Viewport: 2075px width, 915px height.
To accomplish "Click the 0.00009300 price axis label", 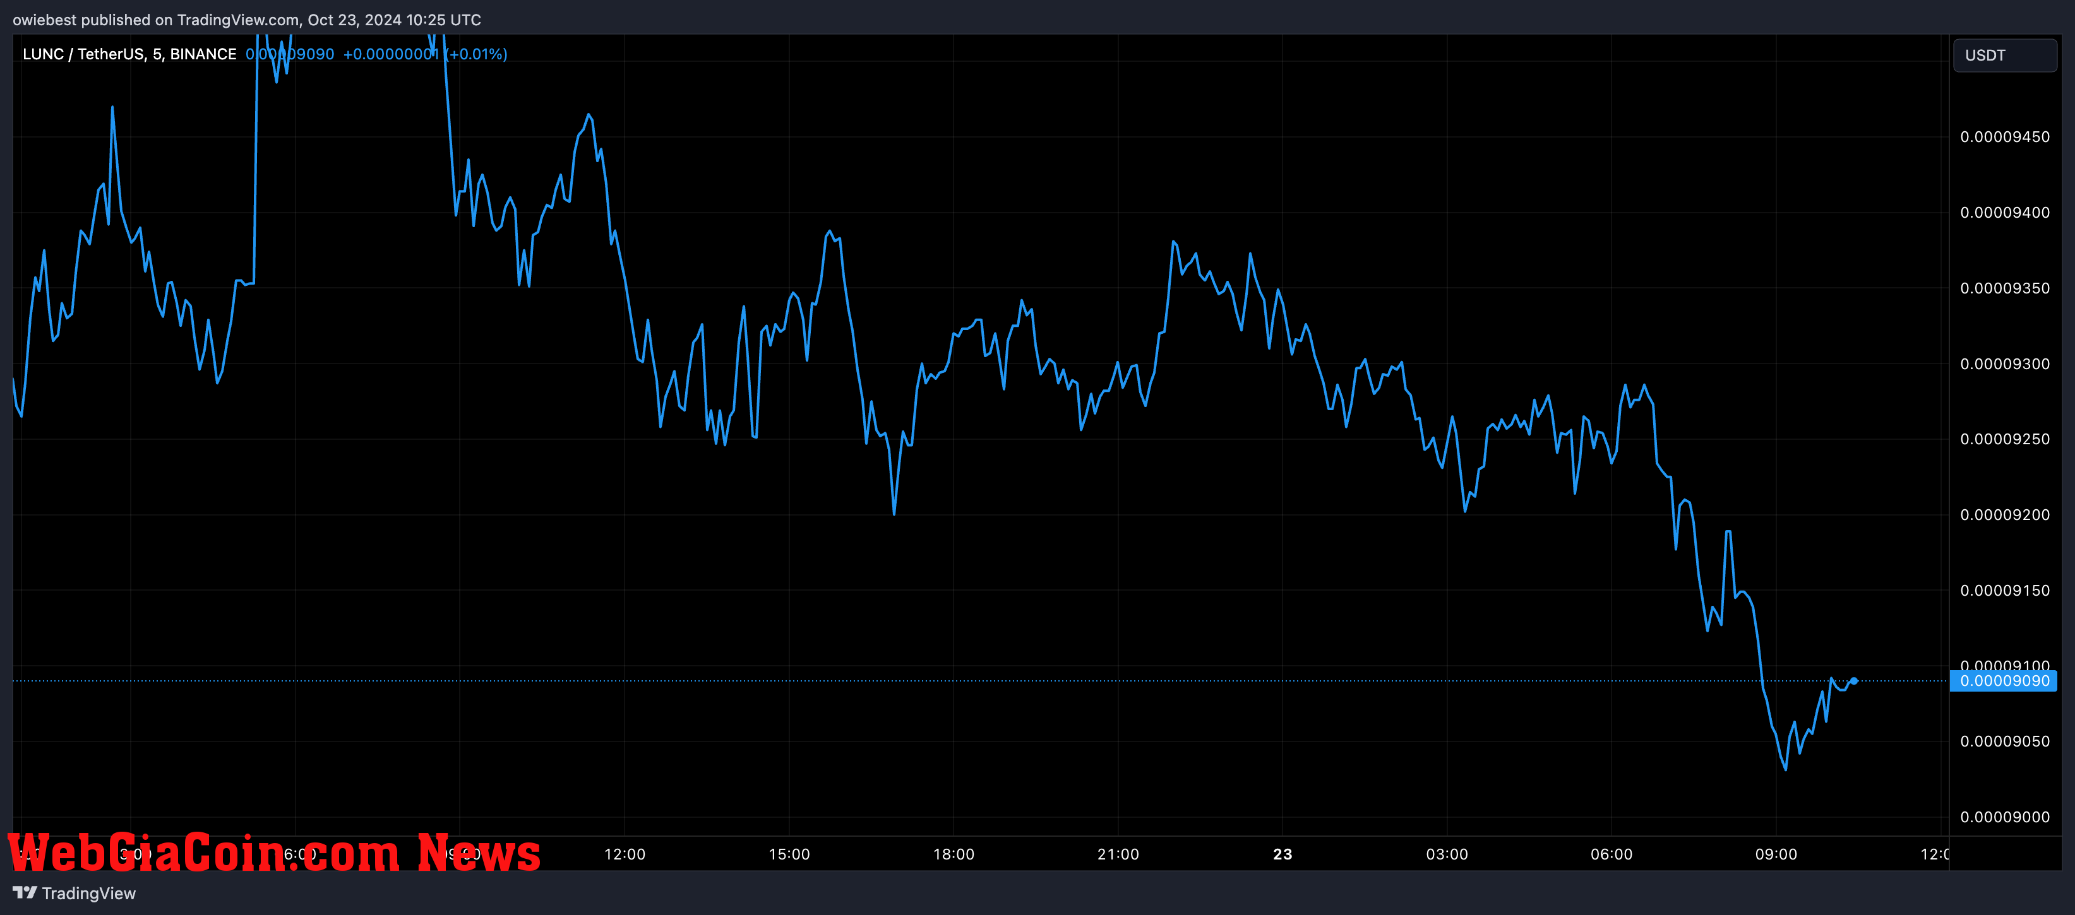I will [2004, 363].
